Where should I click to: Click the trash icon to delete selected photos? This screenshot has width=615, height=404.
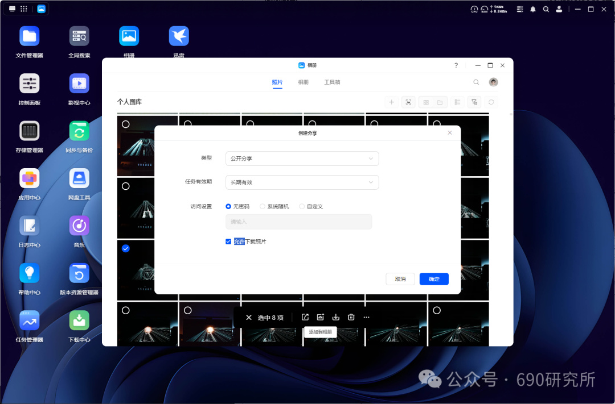point(351,317)
